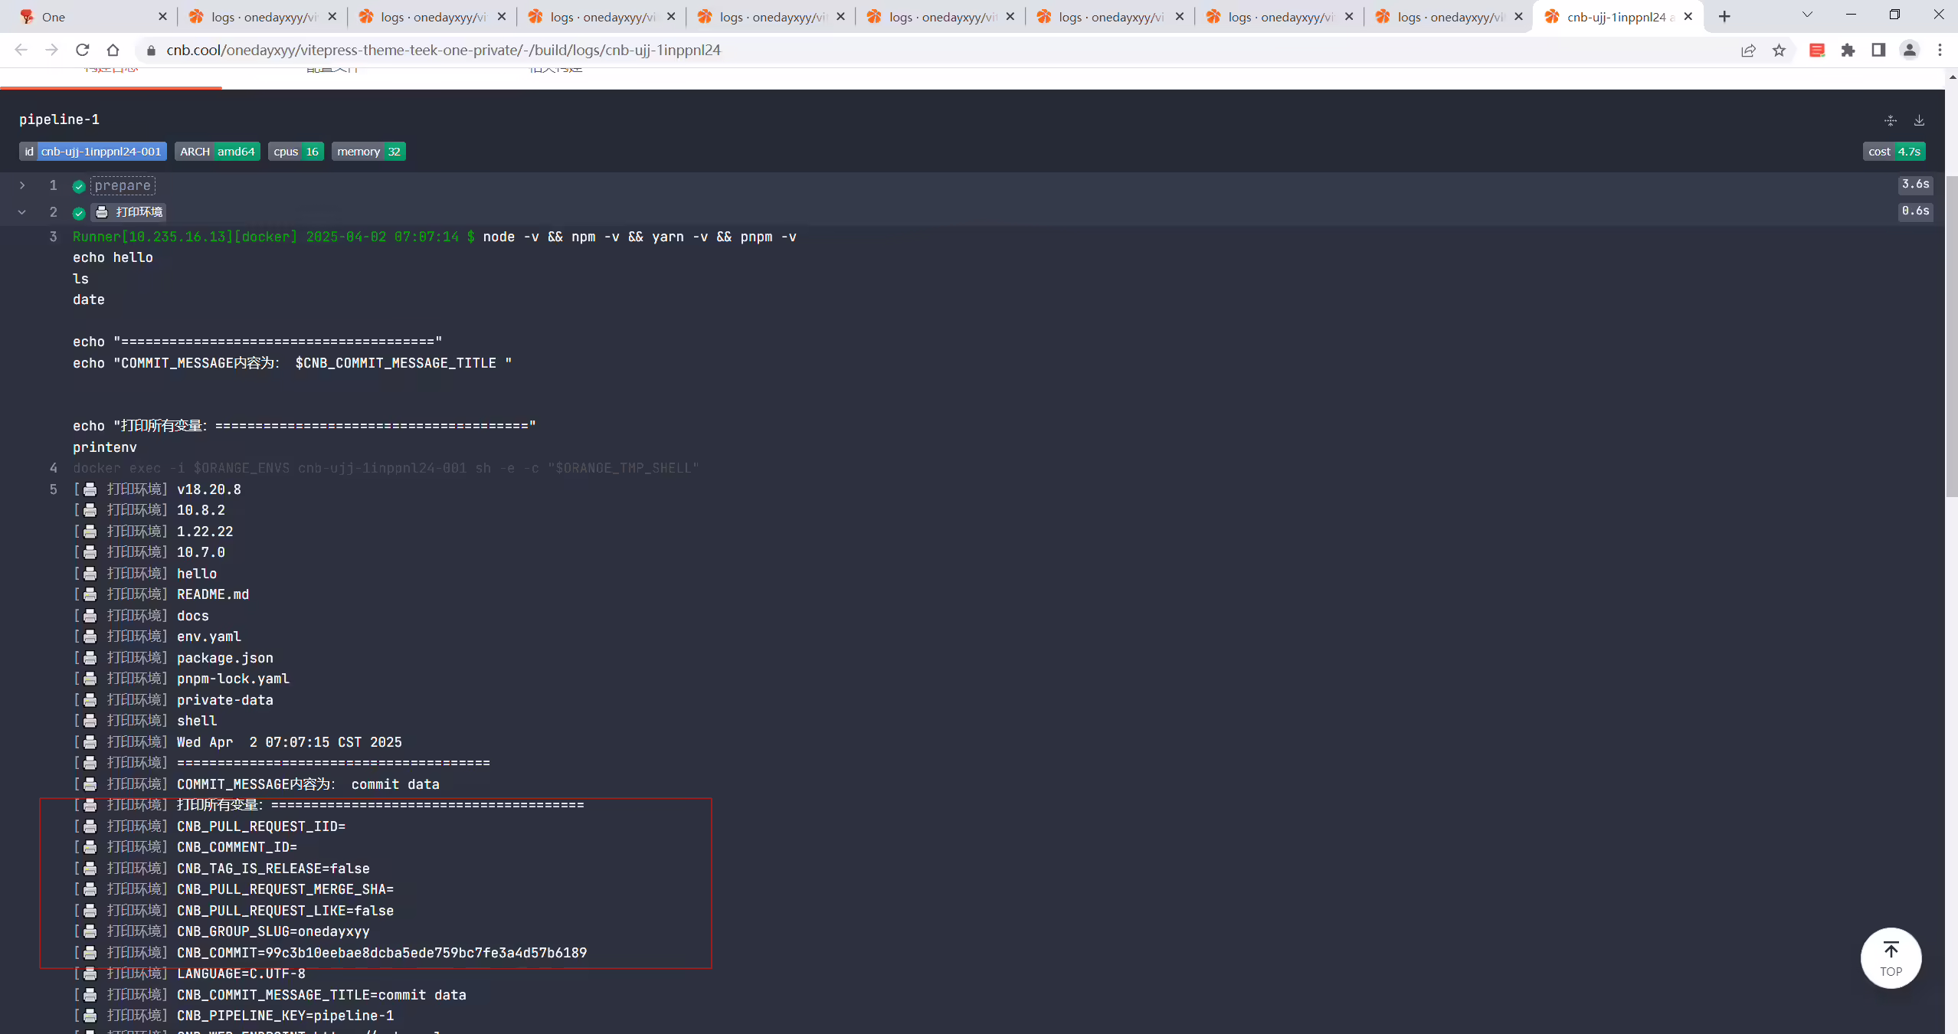Click the CNB_COMMIT hash line
The image size is (1958, 1034).
click(381, 953)
